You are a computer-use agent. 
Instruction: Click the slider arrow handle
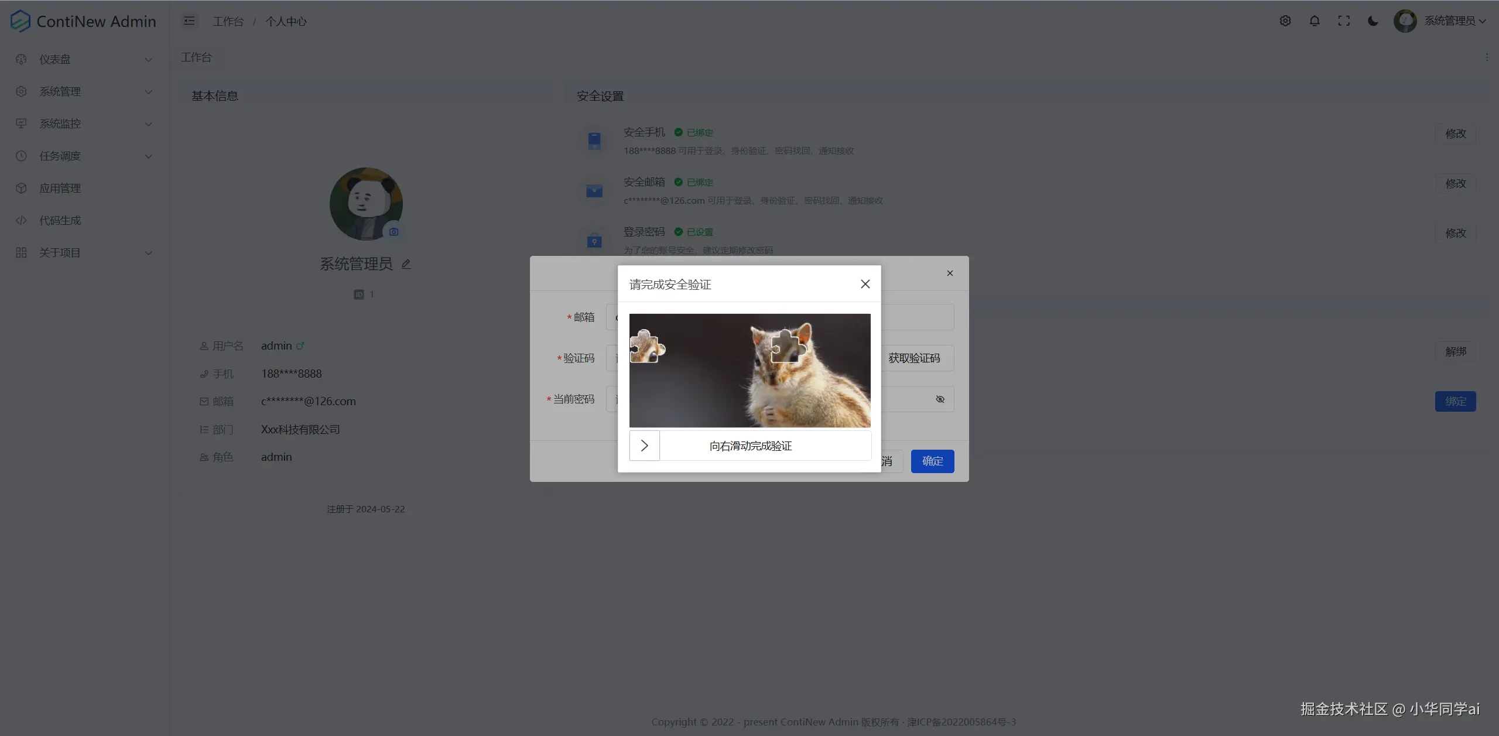[x=644, y=446]
